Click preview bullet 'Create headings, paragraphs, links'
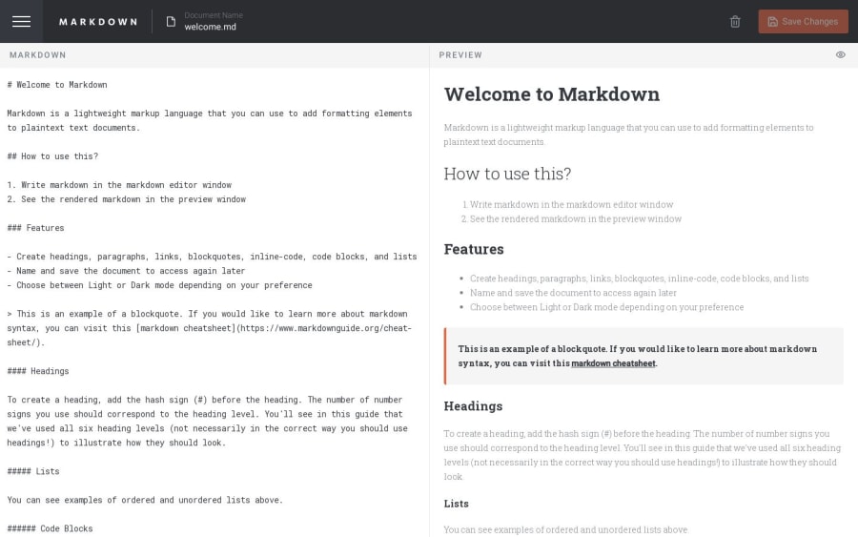Image resolution: width=858 pixels, height=537 pixels. (639, 279)
